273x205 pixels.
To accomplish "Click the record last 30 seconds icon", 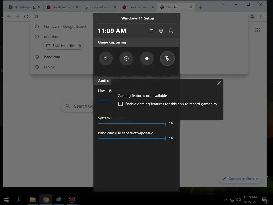I will coord(126,58).
